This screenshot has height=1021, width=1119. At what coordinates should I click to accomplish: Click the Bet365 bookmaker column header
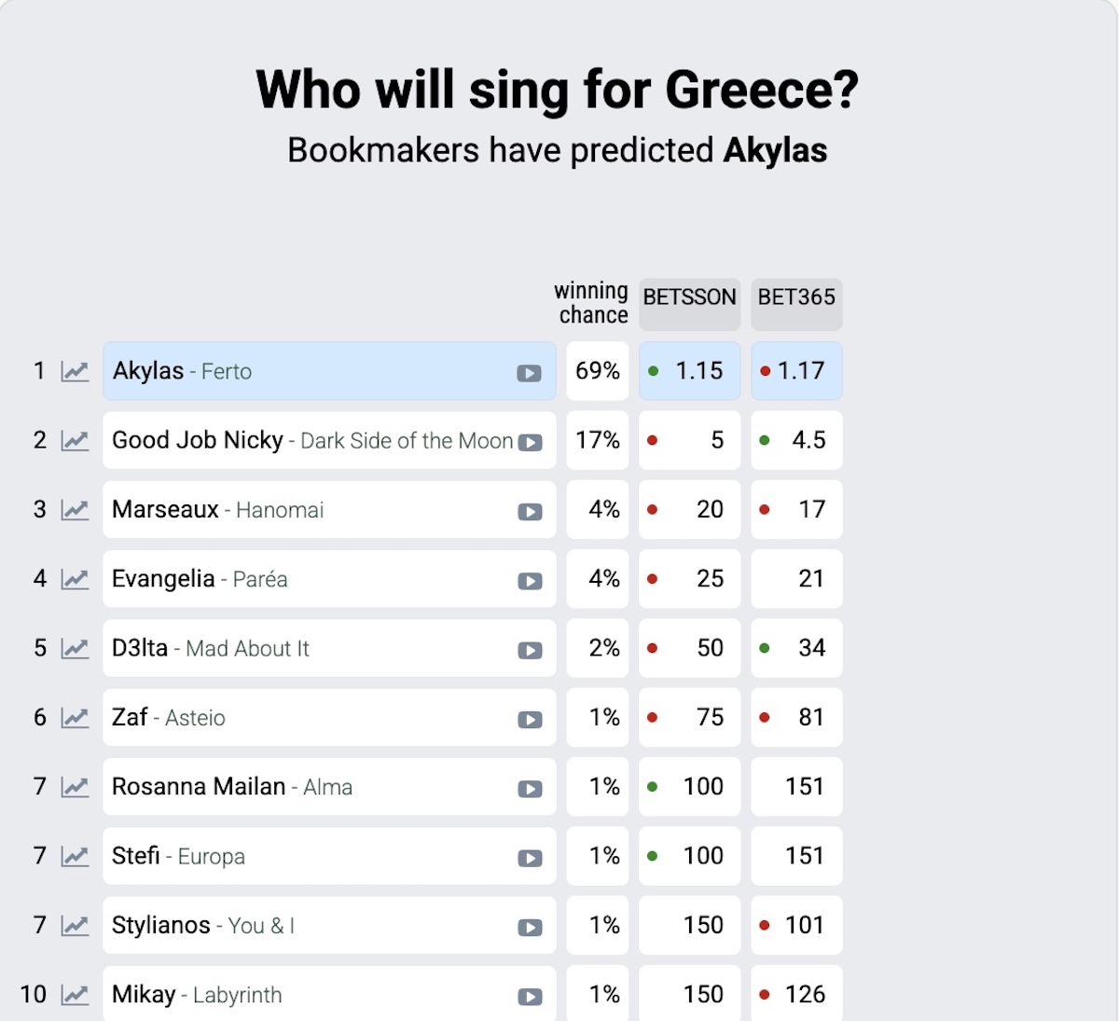[796, 298]
